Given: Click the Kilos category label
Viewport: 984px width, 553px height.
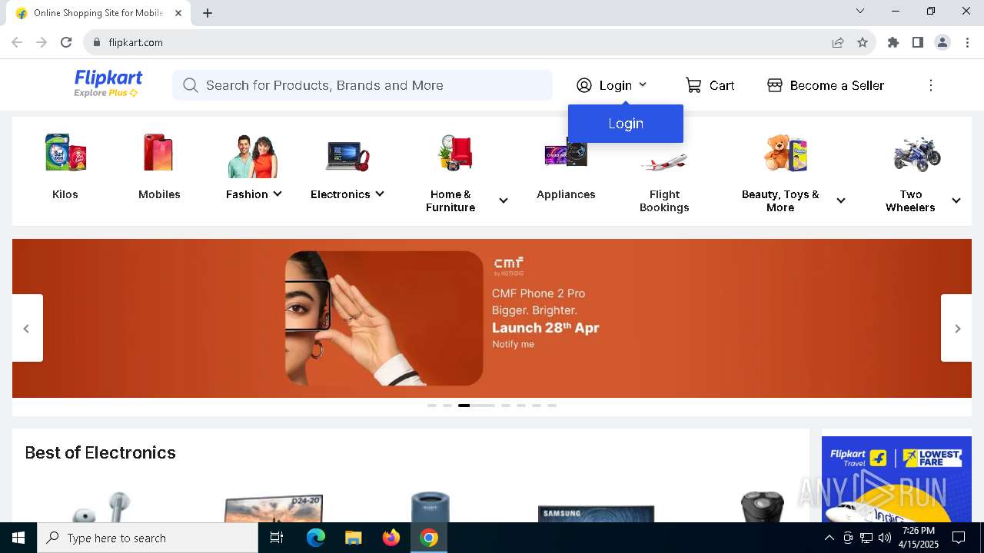Looking at the screenshot, I should [x=65, y=194].
